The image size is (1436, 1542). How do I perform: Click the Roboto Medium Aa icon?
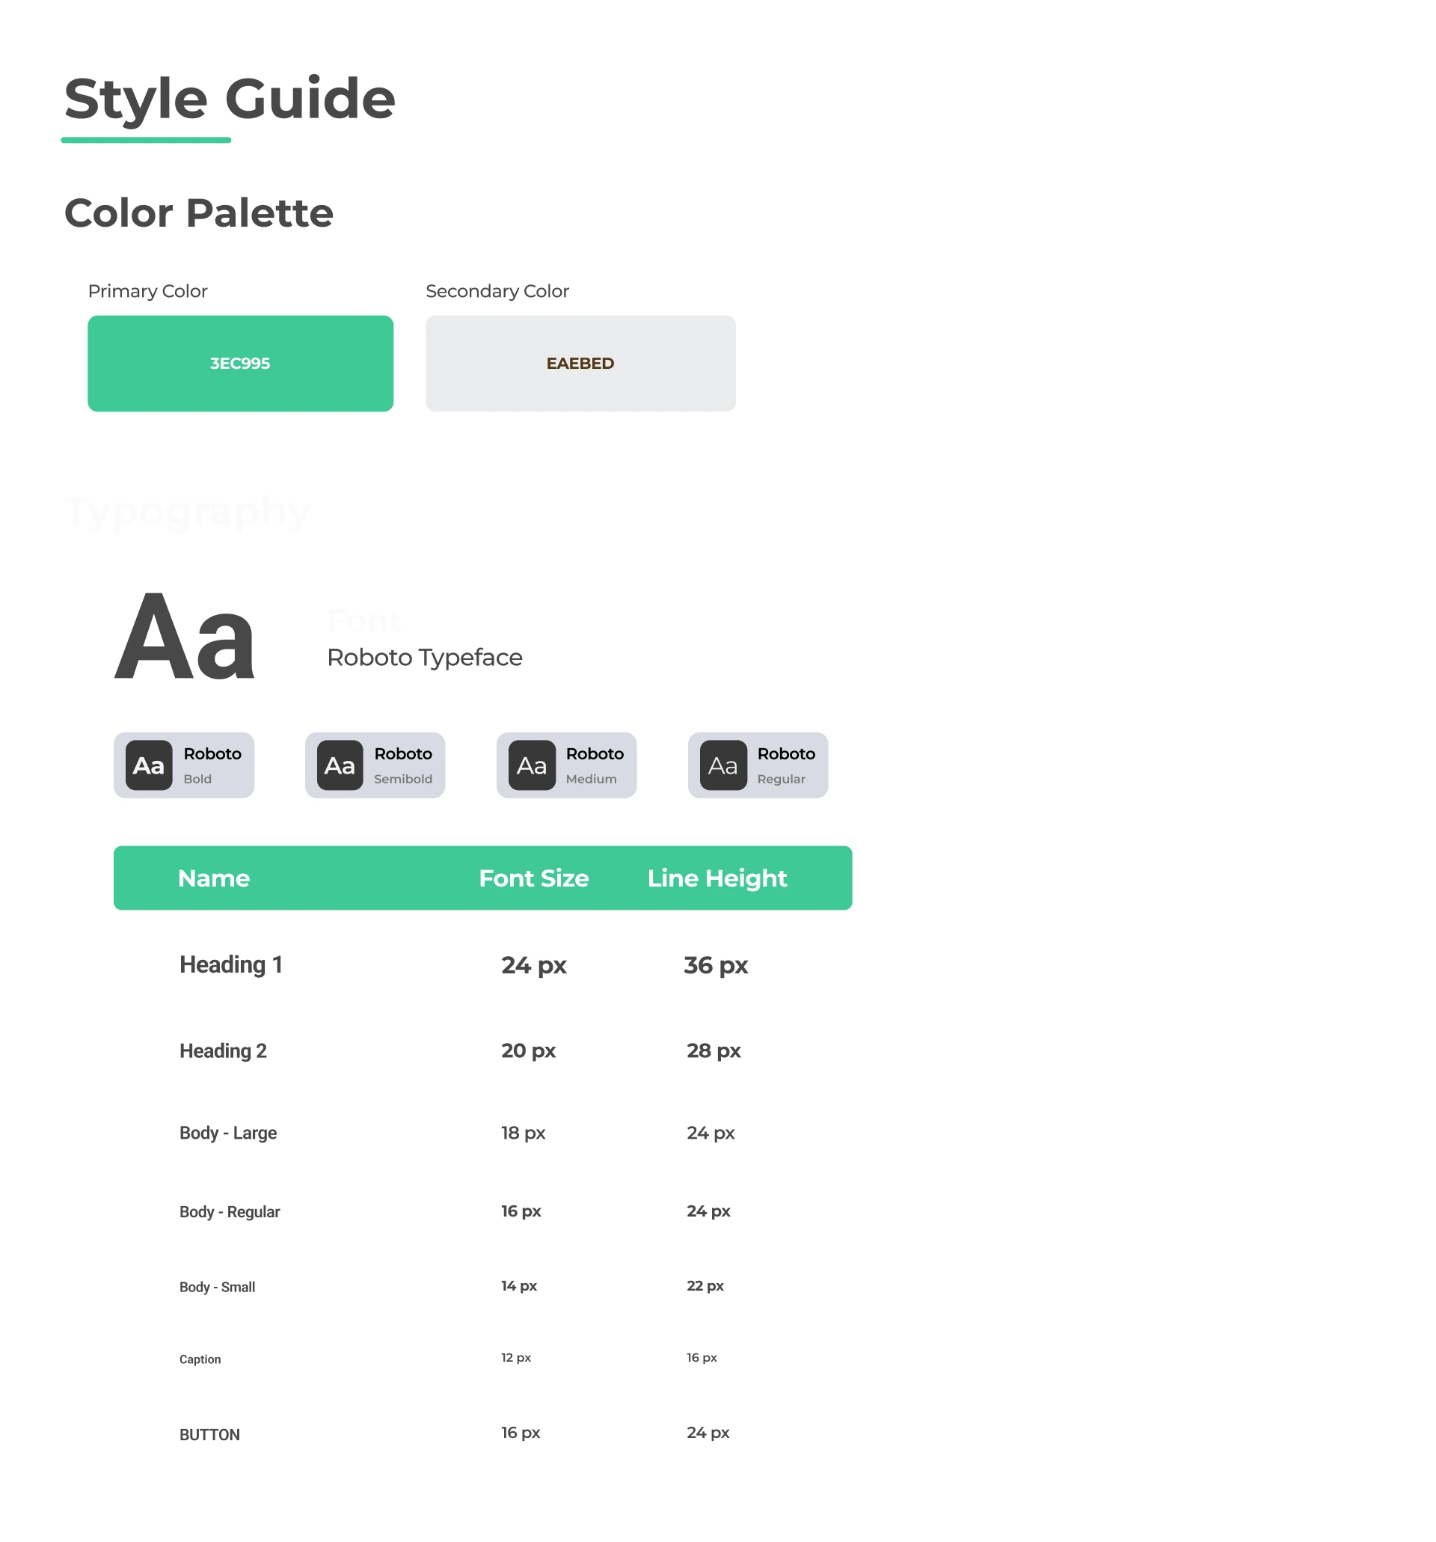tap(531, 765)
